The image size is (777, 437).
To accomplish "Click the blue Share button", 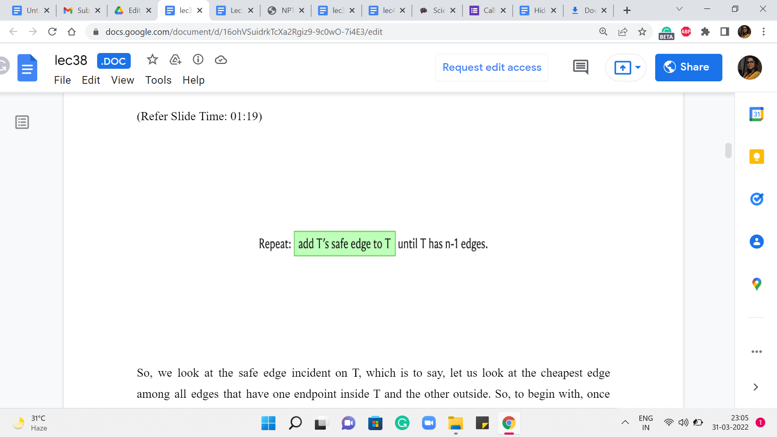I will (x=688, y=67).
